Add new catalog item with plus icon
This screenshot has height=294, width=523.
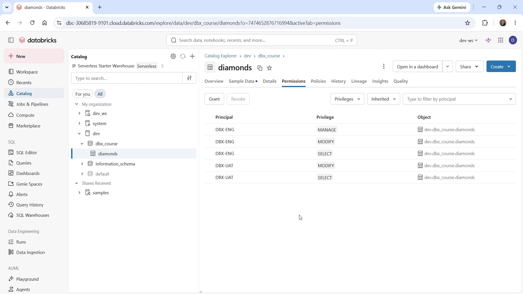(x=192, y=56)
